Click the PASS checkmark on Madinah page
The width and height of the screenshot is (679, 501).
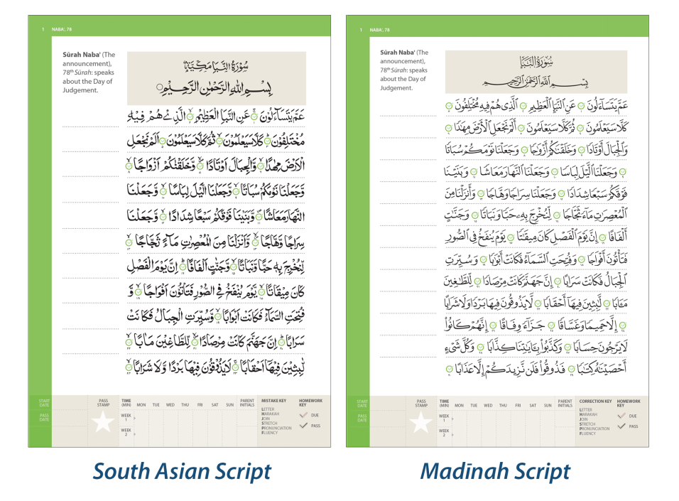pyautogui.click(x=621, y=426)
